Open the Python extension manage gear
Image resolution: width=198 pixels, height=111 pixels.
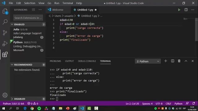click(x=42, y=50)
